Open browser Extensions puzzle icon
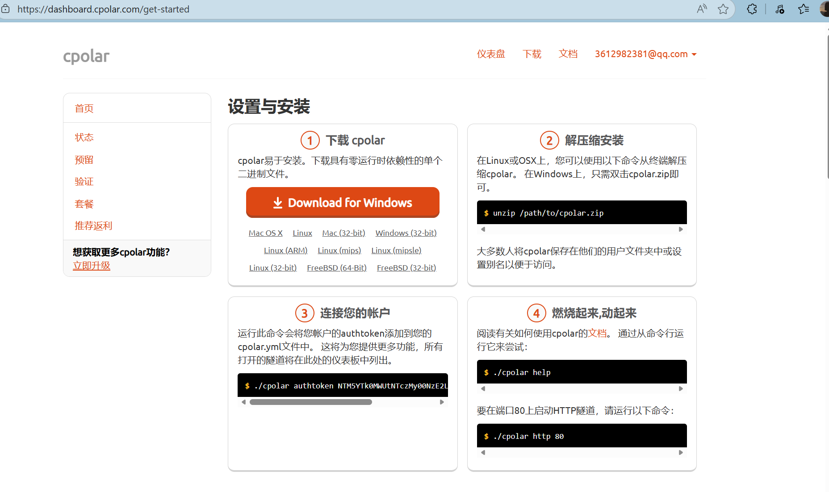This screenshot has height=492, width=829. click(752, 9)
